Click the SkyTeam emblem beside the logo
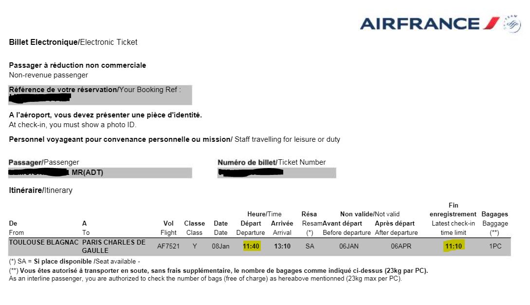 (512, 24)
